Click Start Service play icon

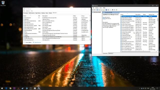click(111, 10)
